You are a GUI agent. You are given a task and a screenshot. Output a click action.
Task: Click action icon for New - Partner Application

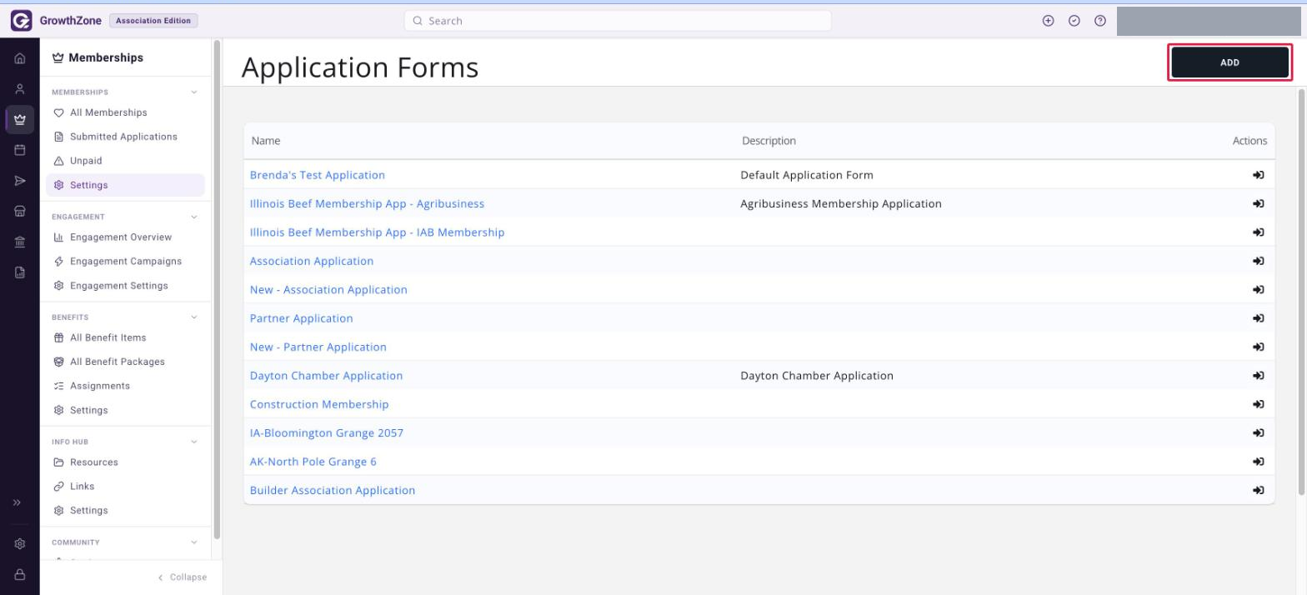(1259, 347)
